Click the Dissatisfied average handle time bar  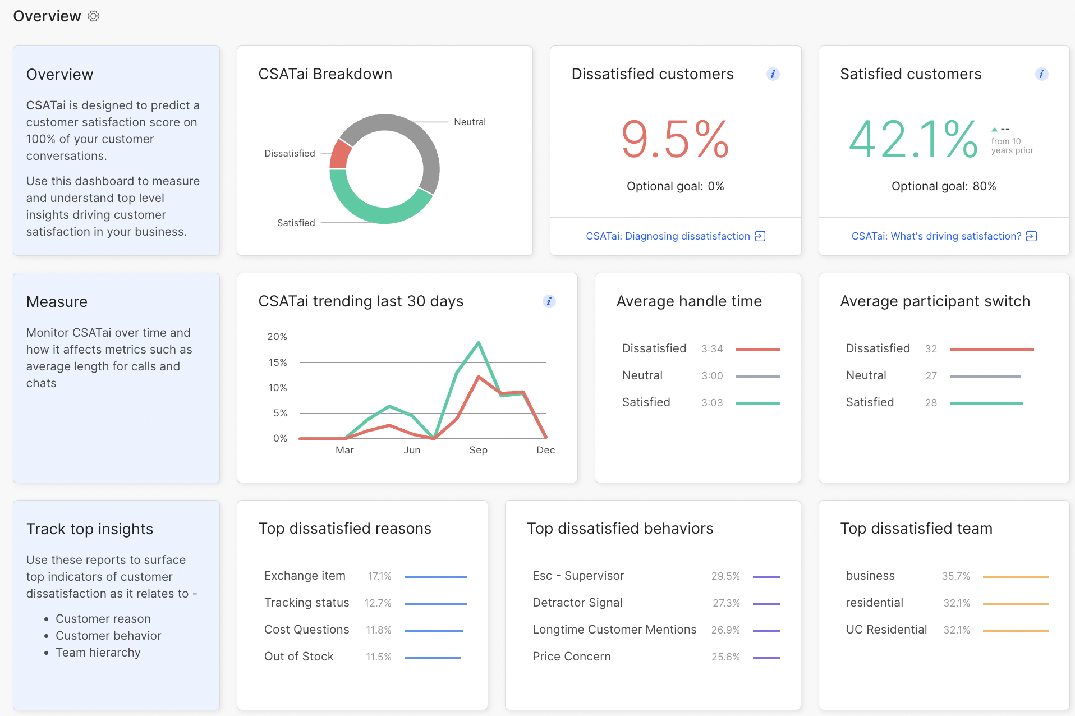(757, 349)
